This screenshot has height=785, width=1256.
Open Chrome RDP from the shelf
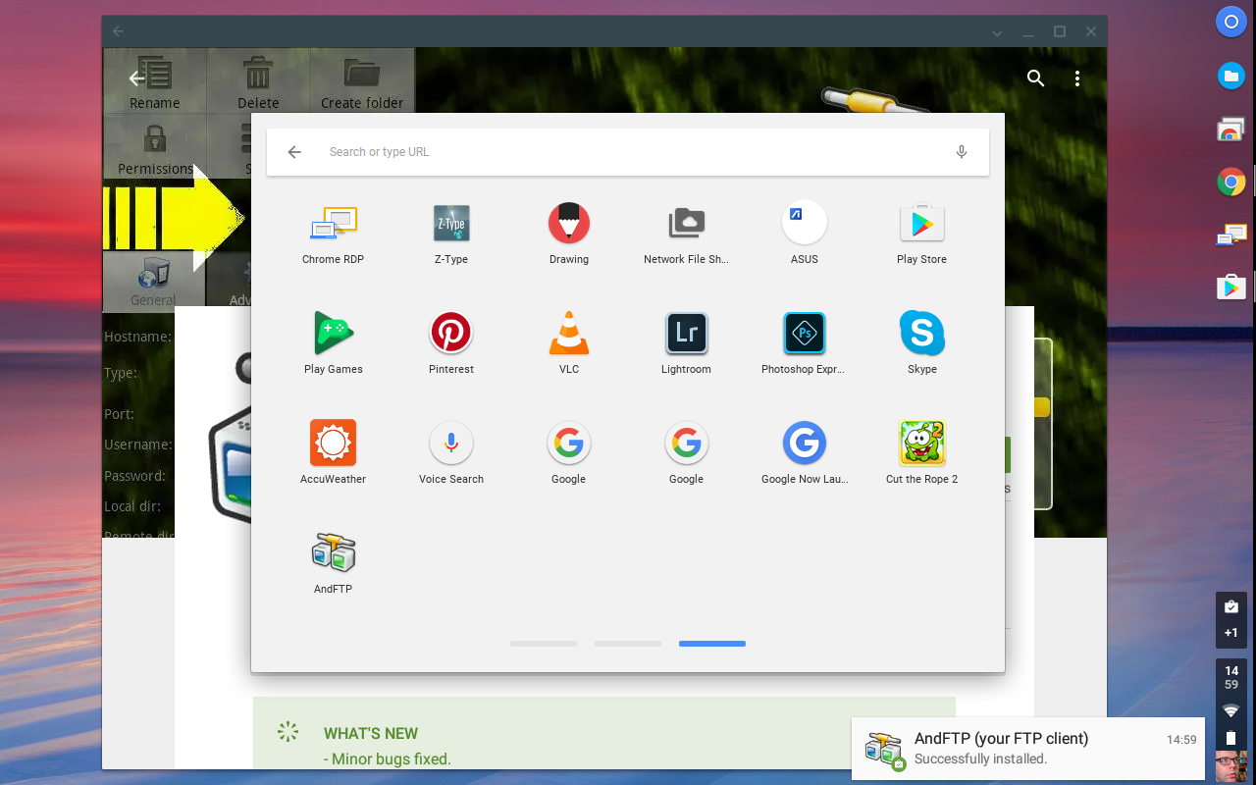coord(1230,235)
